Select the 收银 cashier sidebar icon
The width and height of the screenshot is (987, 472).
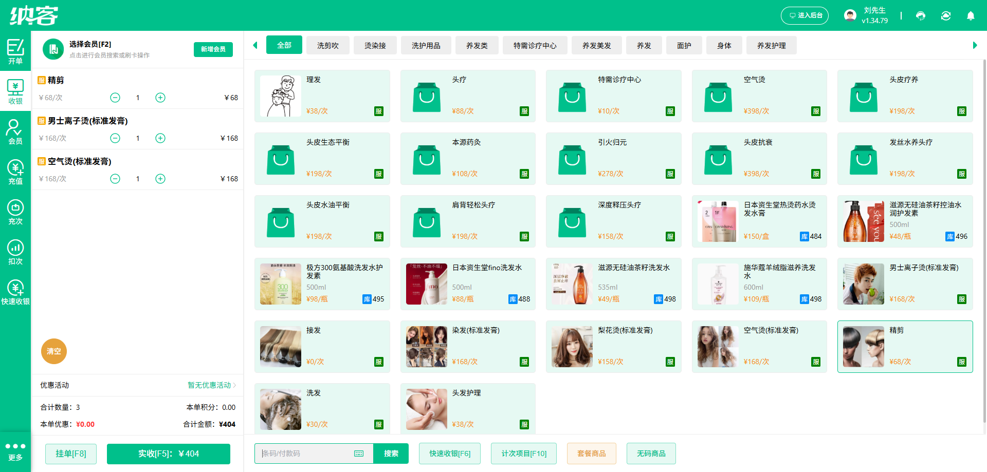tap(15, 91)
